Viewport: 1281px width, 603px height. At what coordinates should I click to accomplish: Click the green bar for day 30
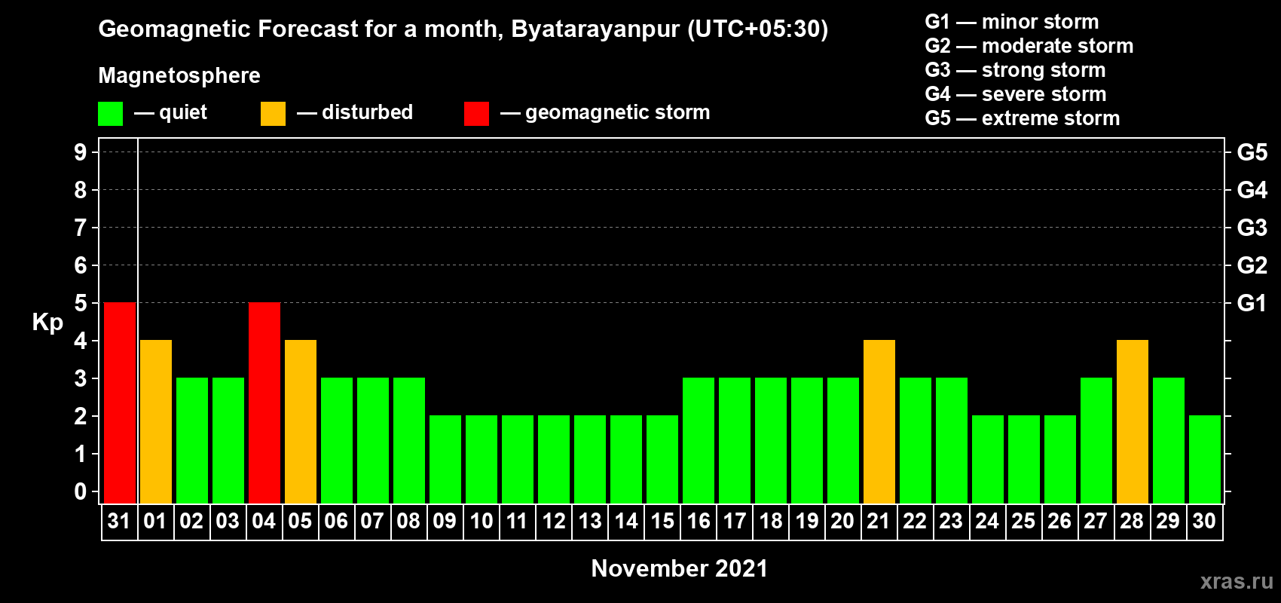coord(1205,459)
